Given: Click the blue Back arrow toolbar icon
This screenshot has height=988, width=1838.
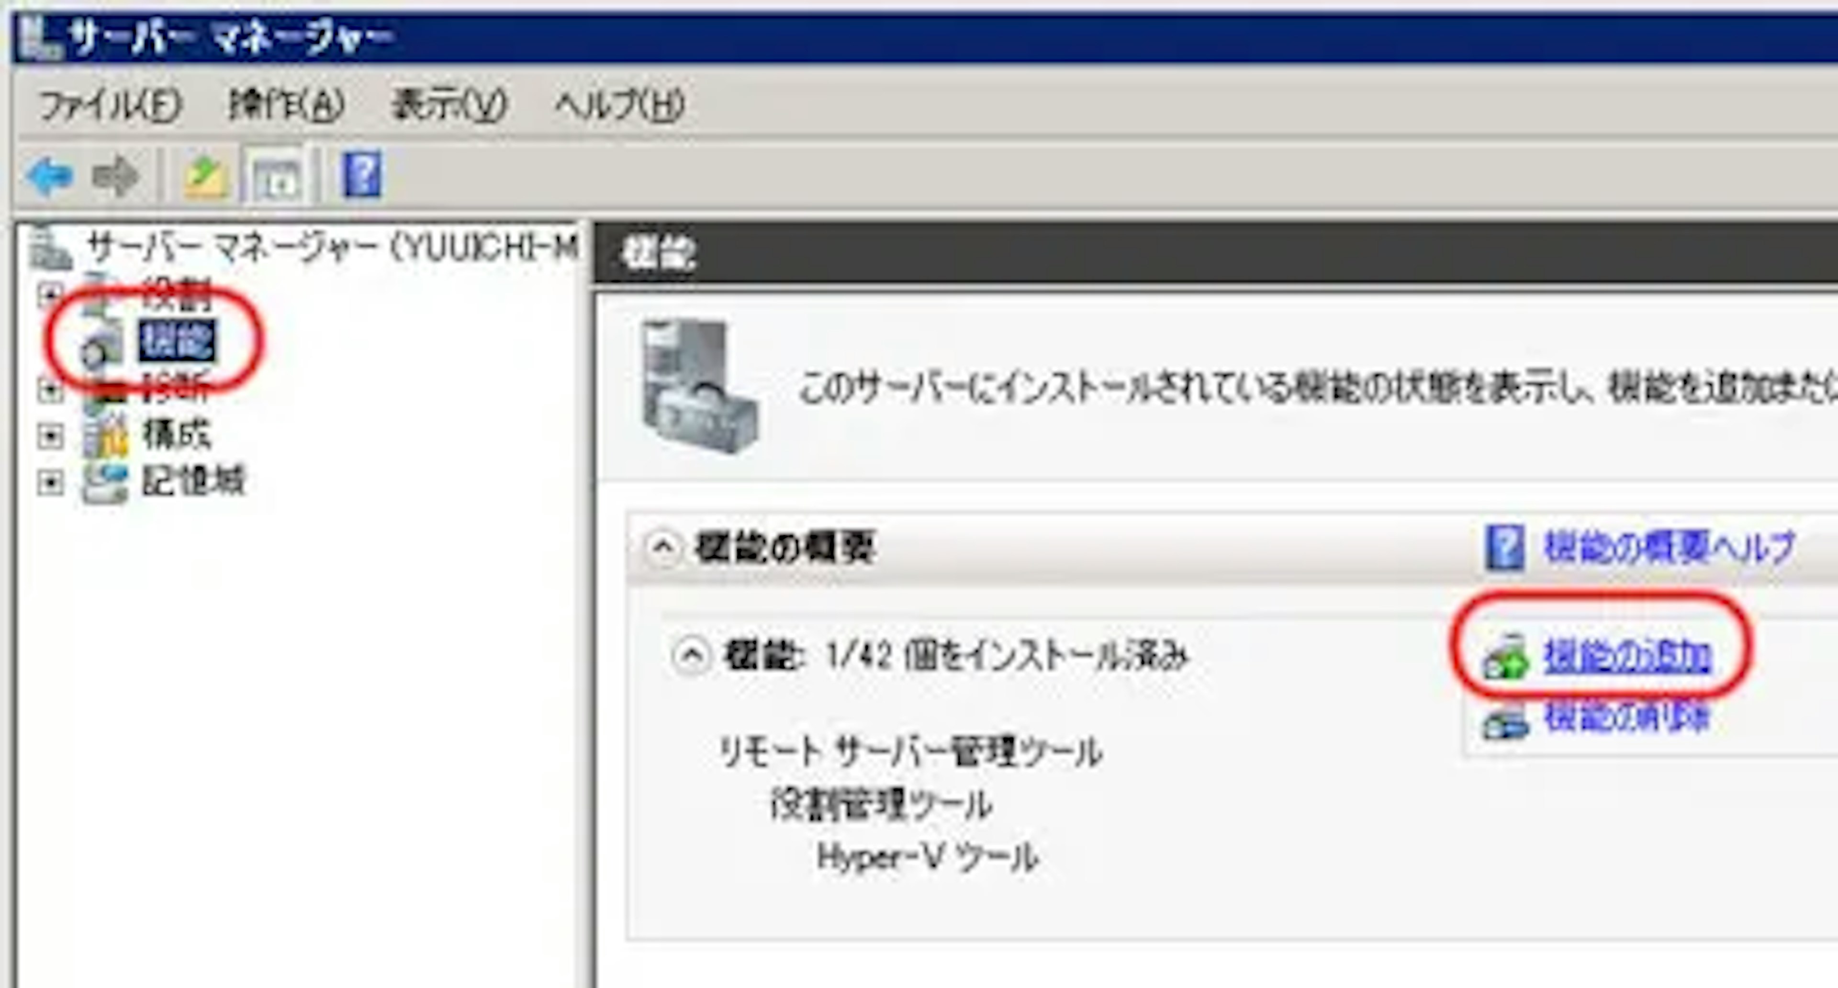Looking at the screenshot, I should point(50,175).
